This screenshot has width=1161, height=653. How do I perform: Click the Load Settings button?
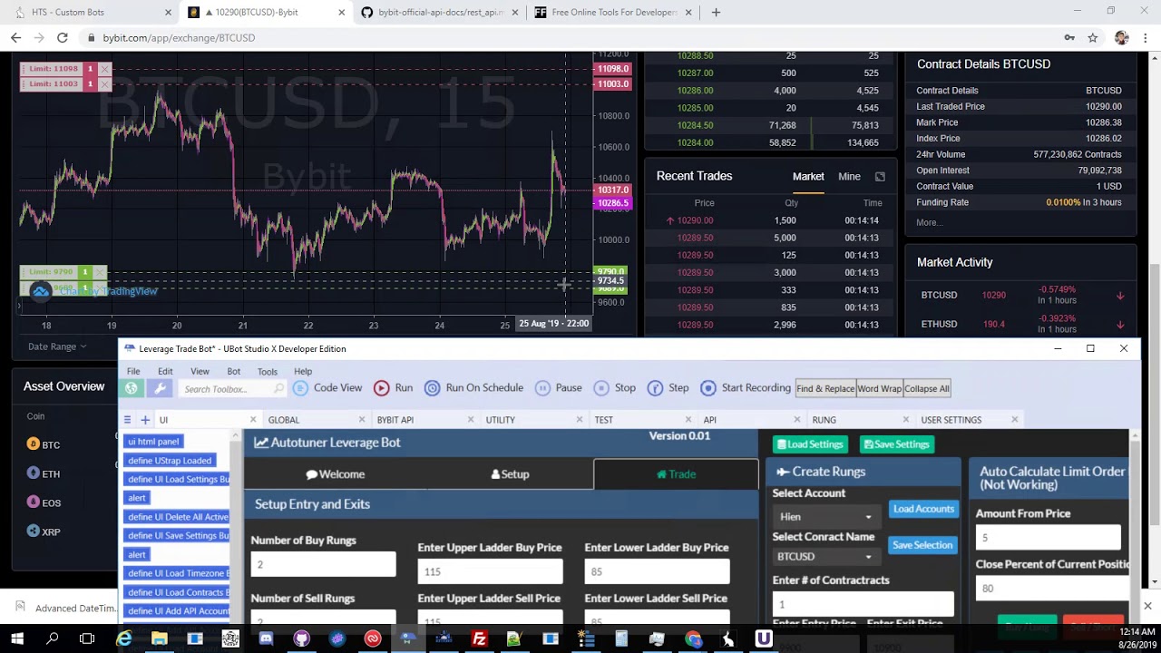(810, 444)
